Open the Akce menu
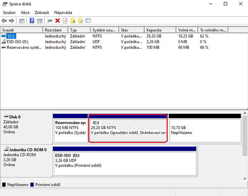 pos(25,12)
